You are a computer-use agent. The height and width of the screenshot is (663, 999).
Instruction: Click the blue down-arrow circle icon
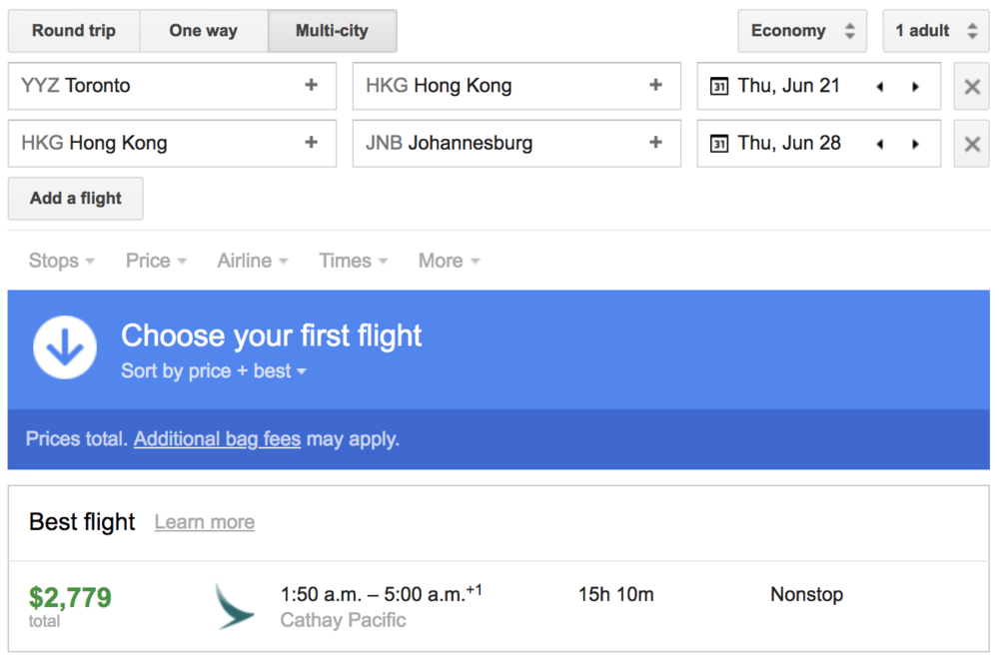coord(65,348)
